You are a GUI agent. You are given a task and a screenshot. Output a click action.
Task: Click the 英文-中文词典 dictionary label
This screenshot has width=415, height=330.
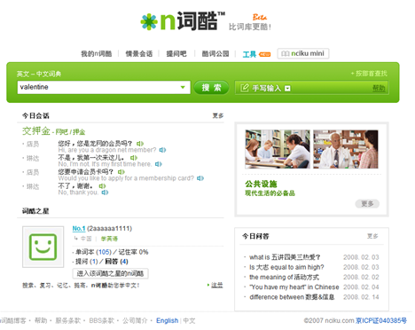[39, 74]
